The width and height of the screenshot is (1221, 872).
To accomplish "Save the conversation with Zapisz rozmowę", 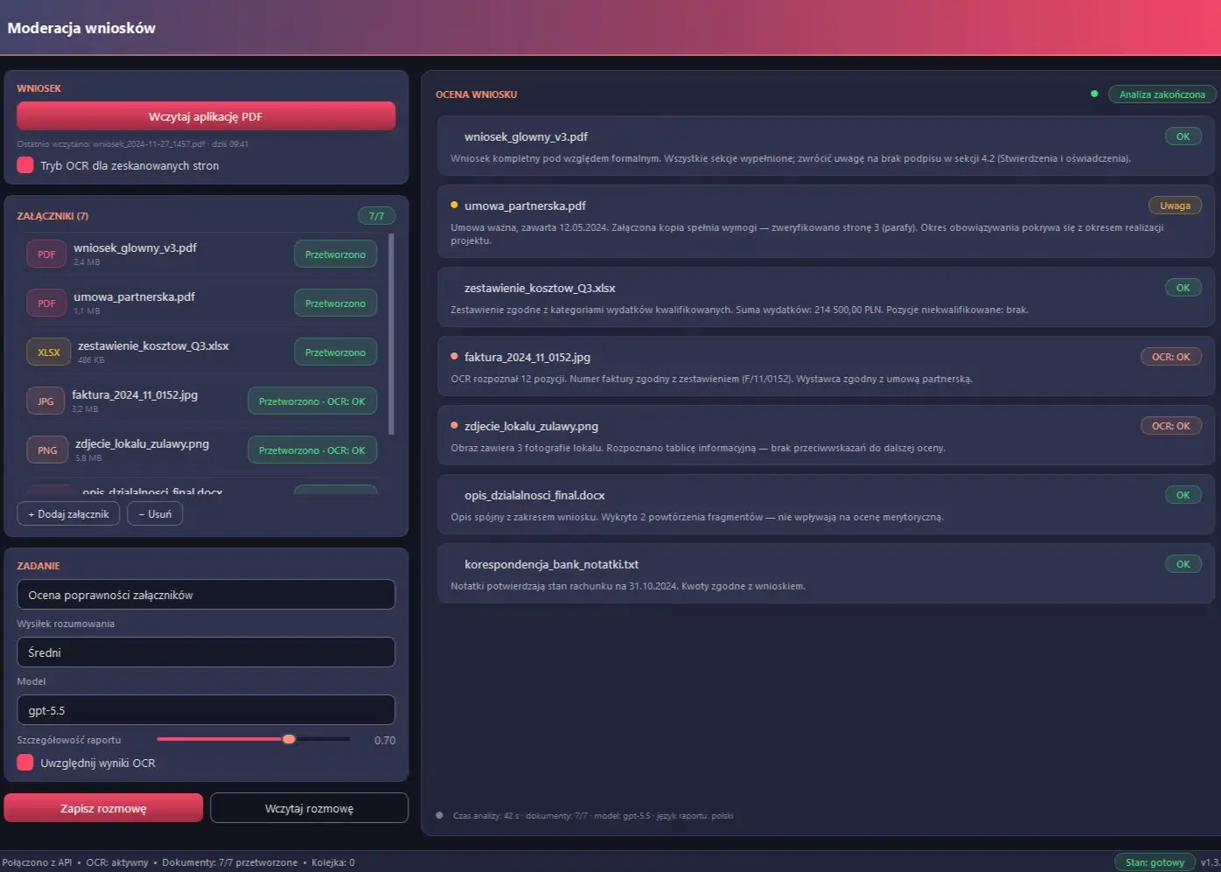I will [x=103, y=808].
